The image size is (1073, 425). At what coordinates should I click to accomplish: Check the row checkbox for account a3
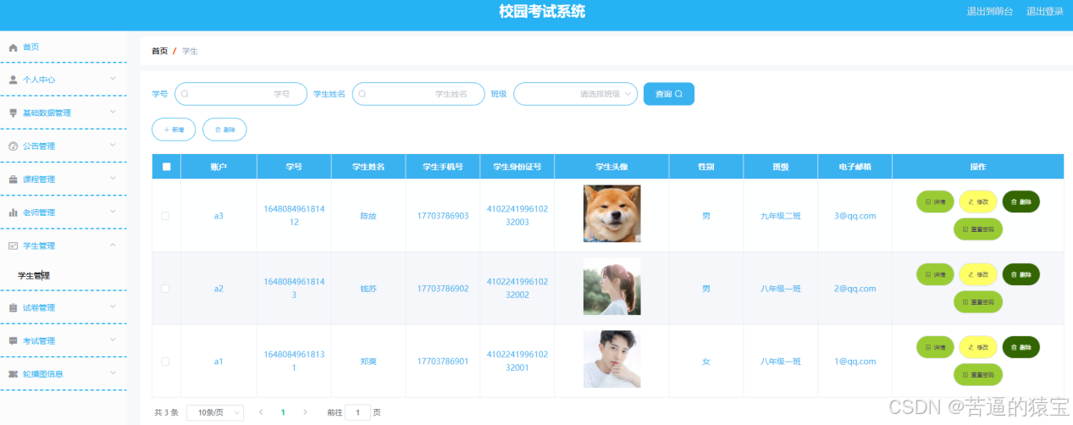pos(166,216)
